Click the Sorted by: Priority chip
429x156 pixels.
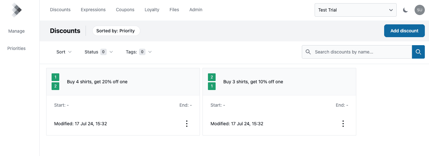[x=116, y=31]
